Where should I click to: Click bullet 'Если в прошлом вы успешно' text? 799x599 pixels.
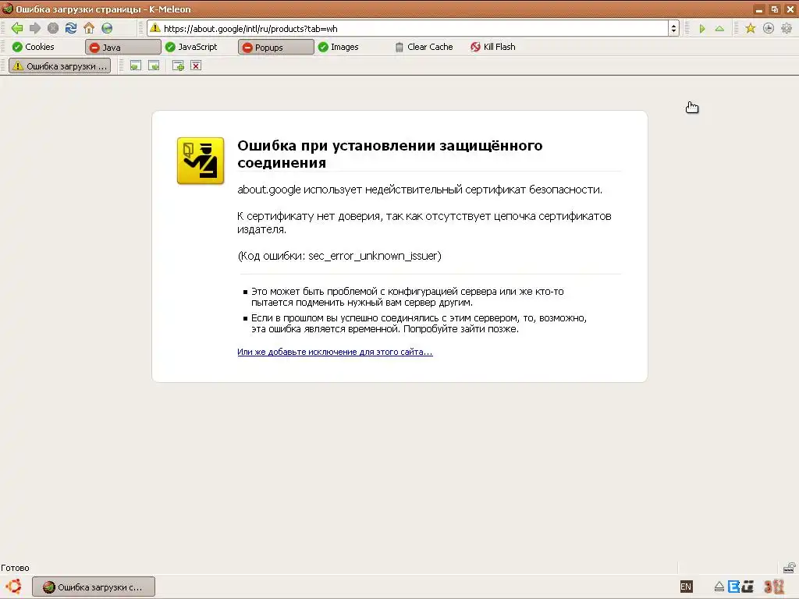(419, 324)
